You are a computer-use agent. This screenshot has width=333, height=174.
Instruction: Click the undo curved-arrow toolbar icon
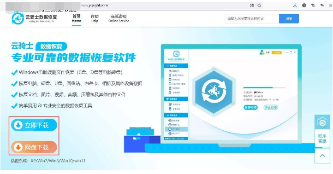click(322, 6)
